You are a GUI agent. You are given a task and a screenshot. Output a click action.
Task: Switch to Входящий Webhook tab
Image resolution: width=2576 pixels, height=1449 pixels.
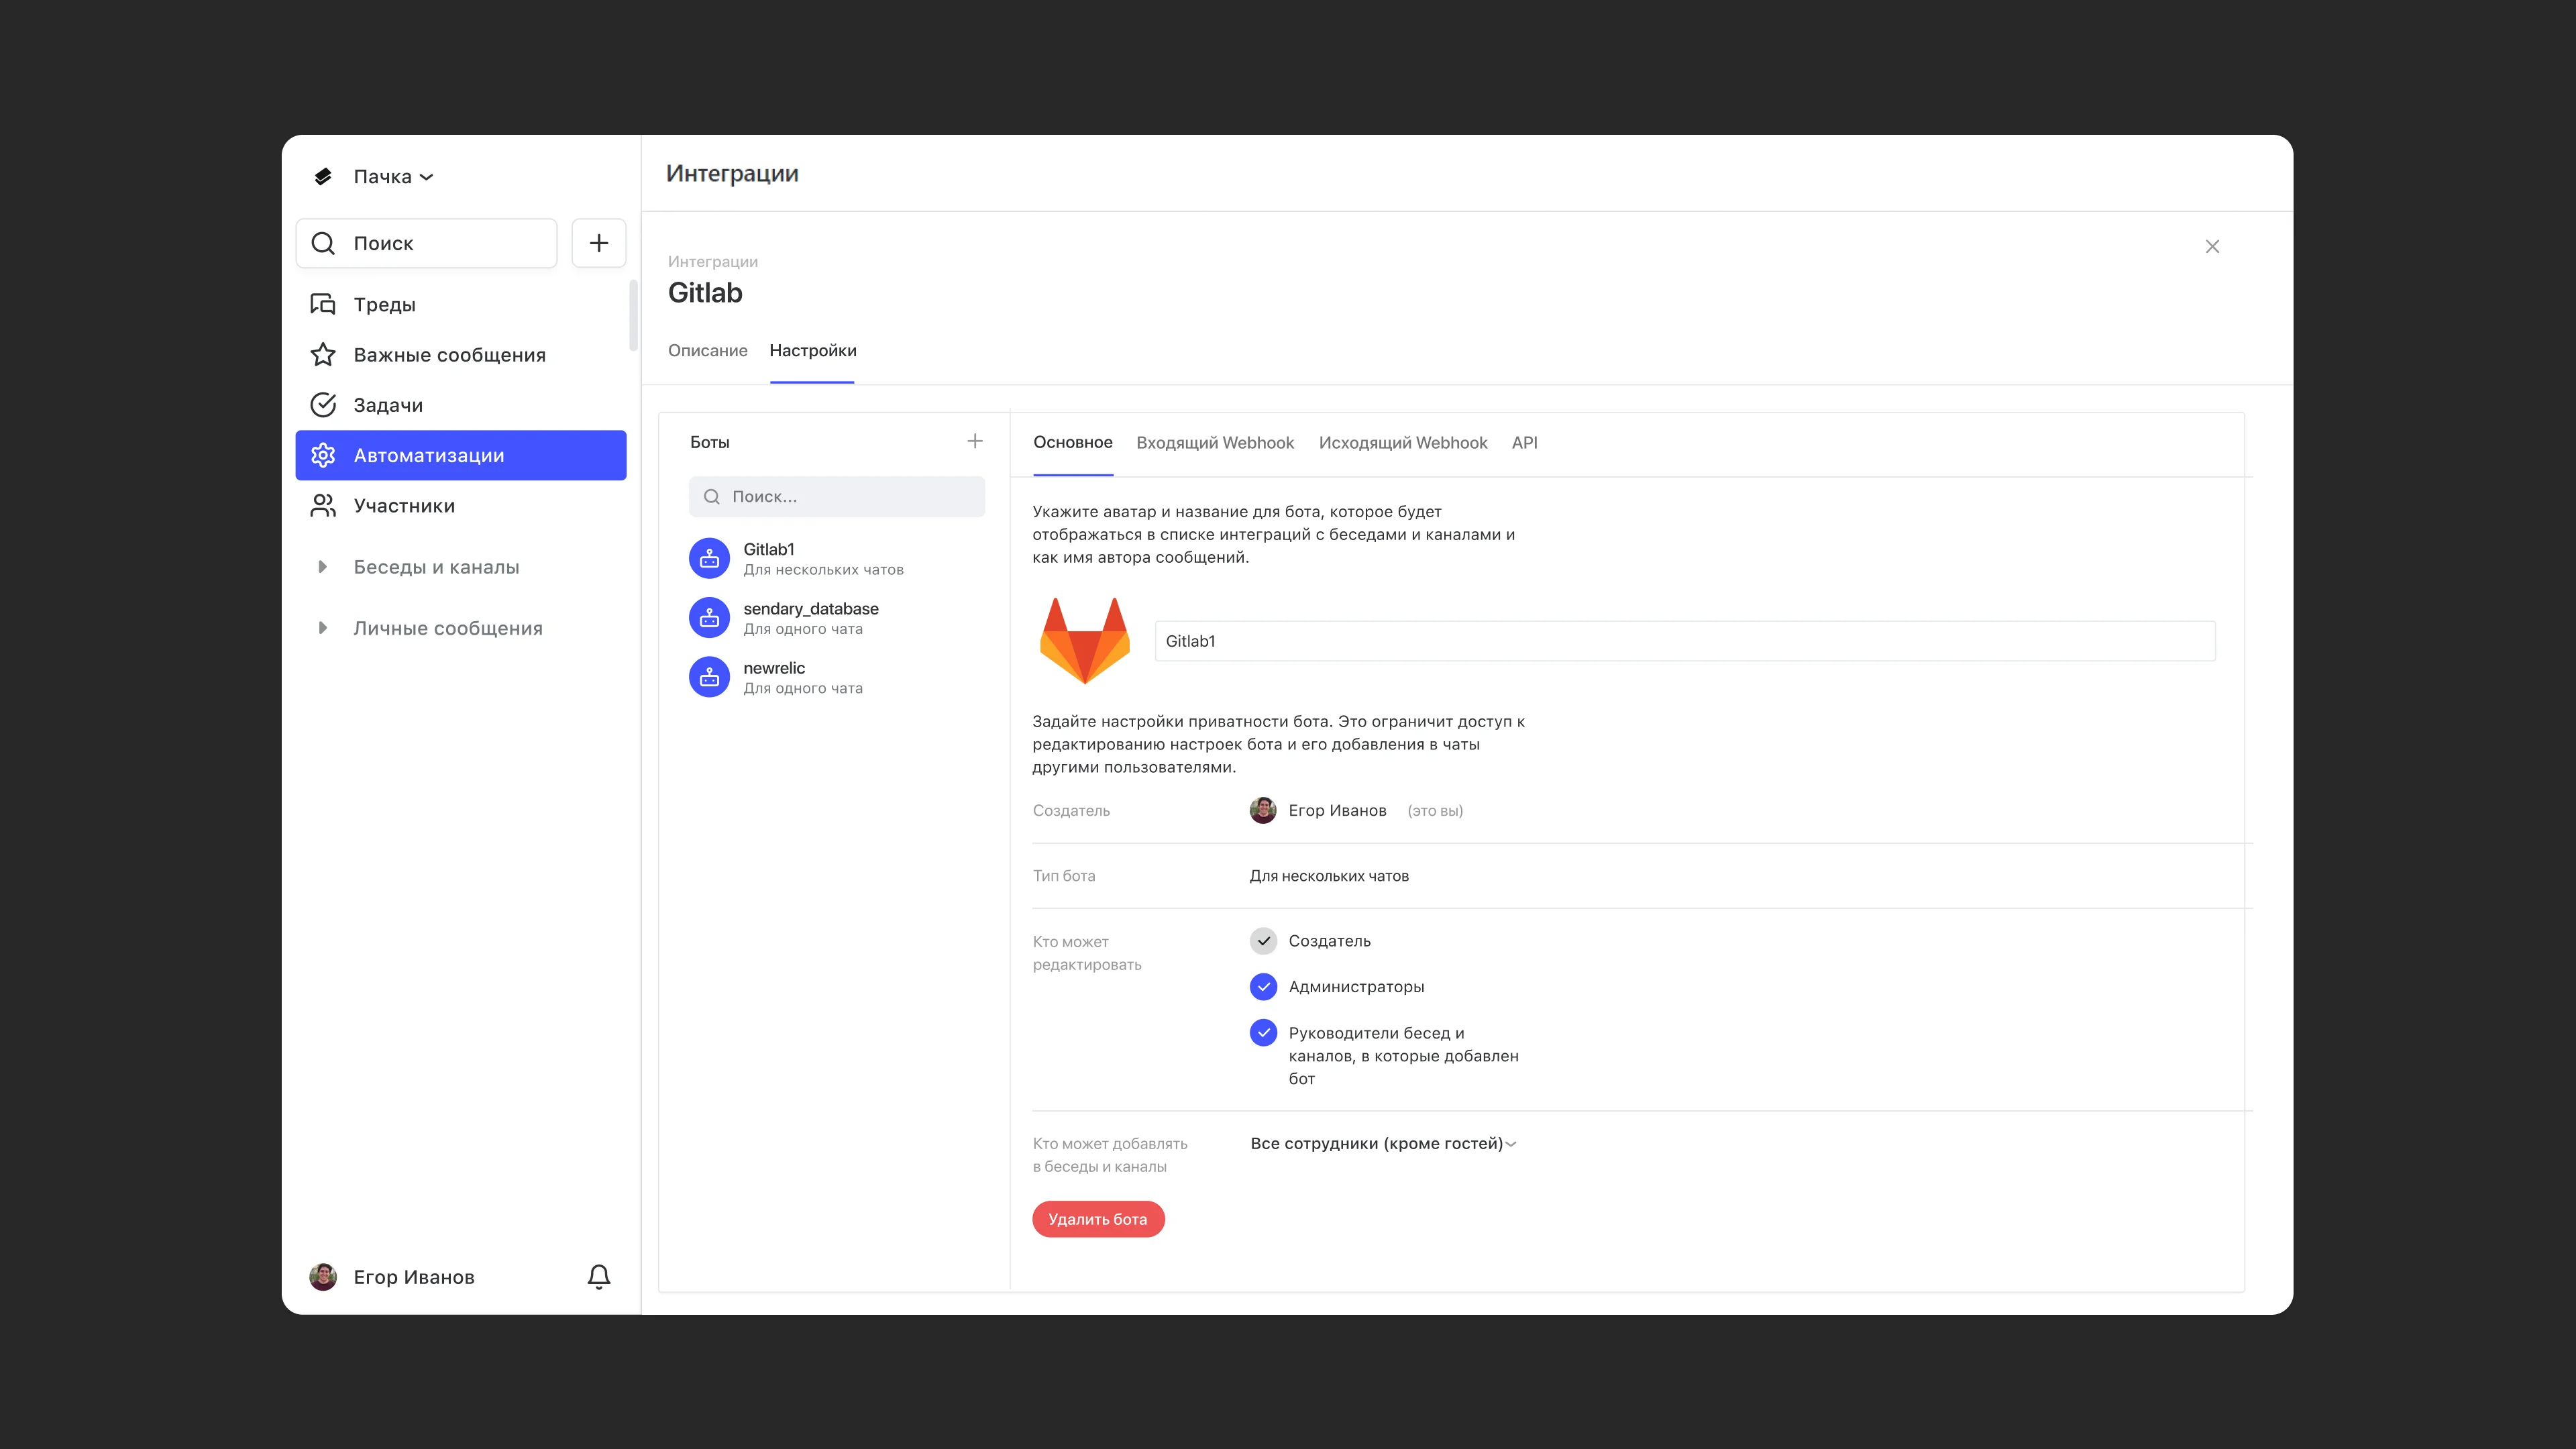[1214, 443]
